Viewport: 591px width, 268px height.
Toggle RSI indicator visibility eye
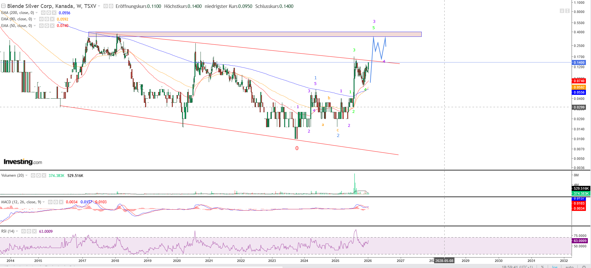pos(24,231)
